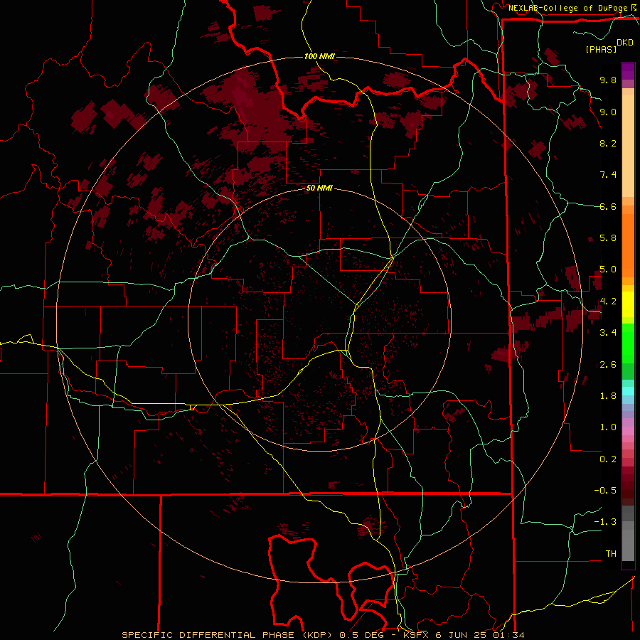This screenshot has height=640, width=640.
Task: Pick the cyan color bar segment
Action: click(628, 390)
